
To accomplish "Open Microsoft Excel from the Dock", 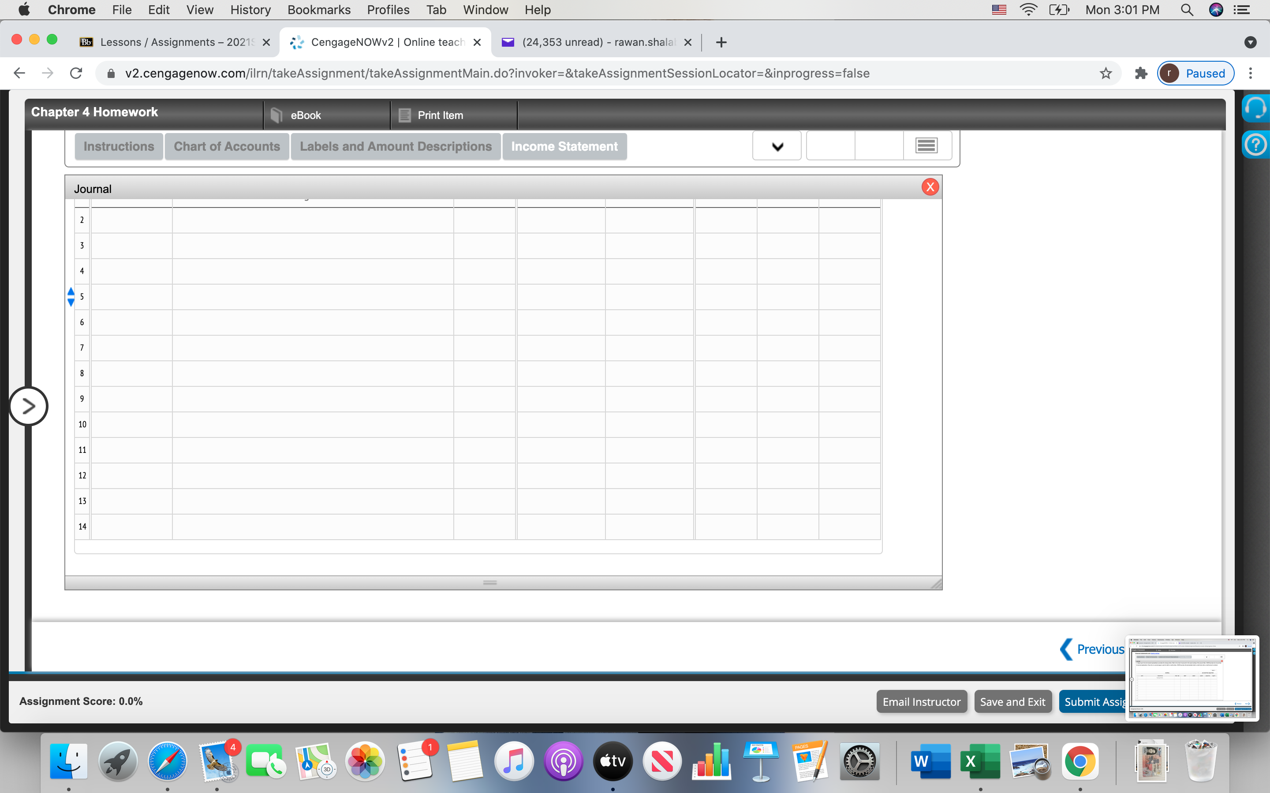I will click(979, 761).
